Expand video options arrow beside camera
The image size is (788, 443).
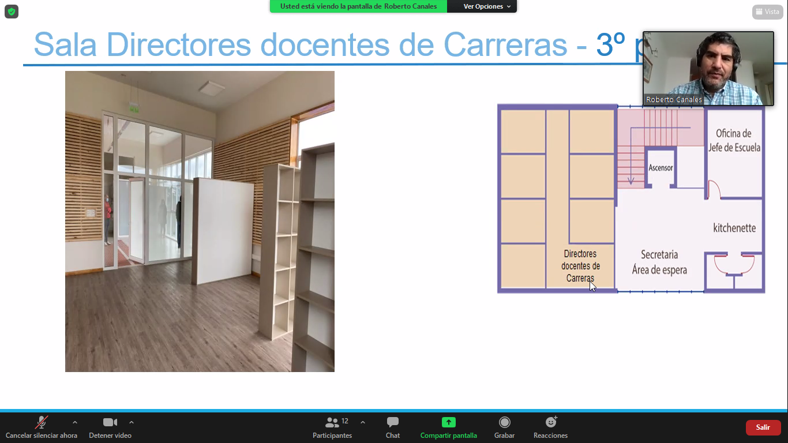coord(132,422)
